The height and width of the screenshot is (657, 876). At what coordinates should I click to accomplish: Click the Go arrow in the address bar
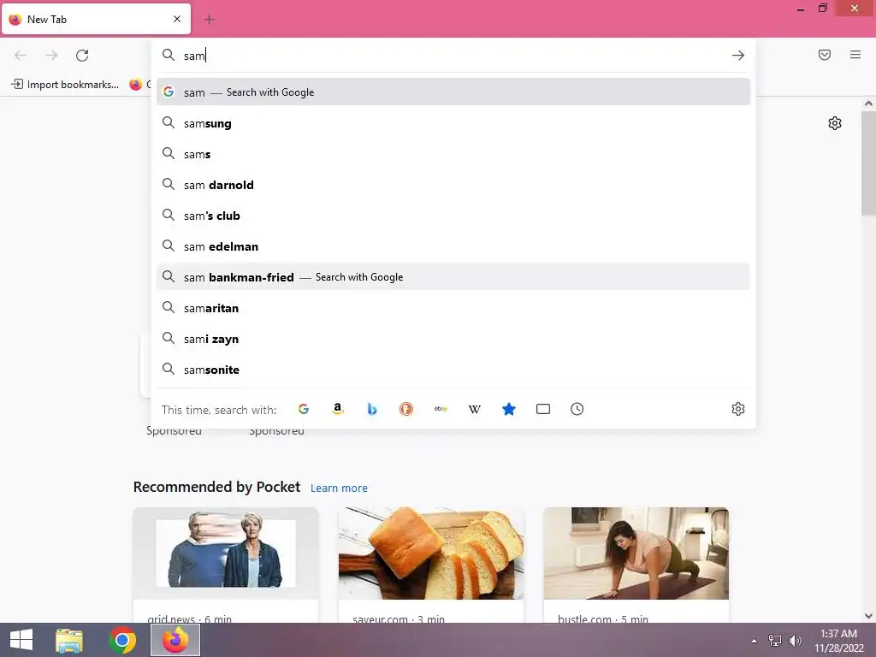click(738, 56)
